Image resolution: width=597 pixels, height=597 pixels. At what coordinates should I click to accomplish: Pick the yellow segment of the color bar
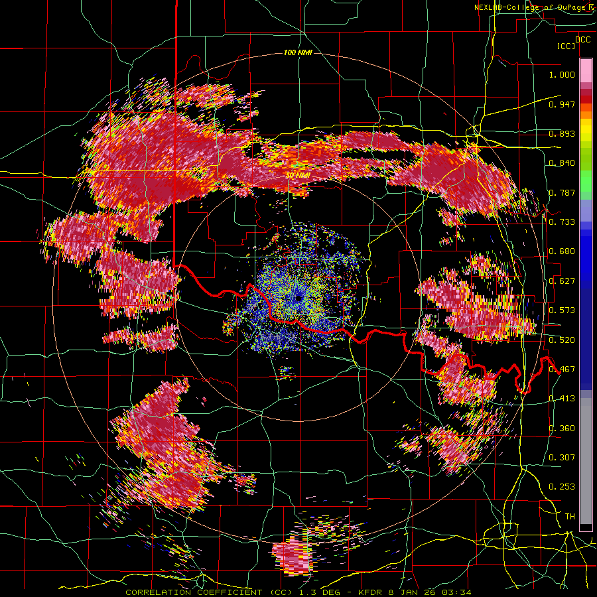586,130
